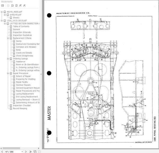Open the Record Keeping bookmark
Viewport: 159px width, 153px height.
pos(20,109)
